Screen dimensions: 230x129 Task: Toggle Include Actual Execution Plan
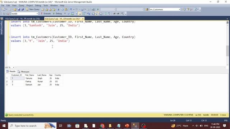click(x=85, y=14)
